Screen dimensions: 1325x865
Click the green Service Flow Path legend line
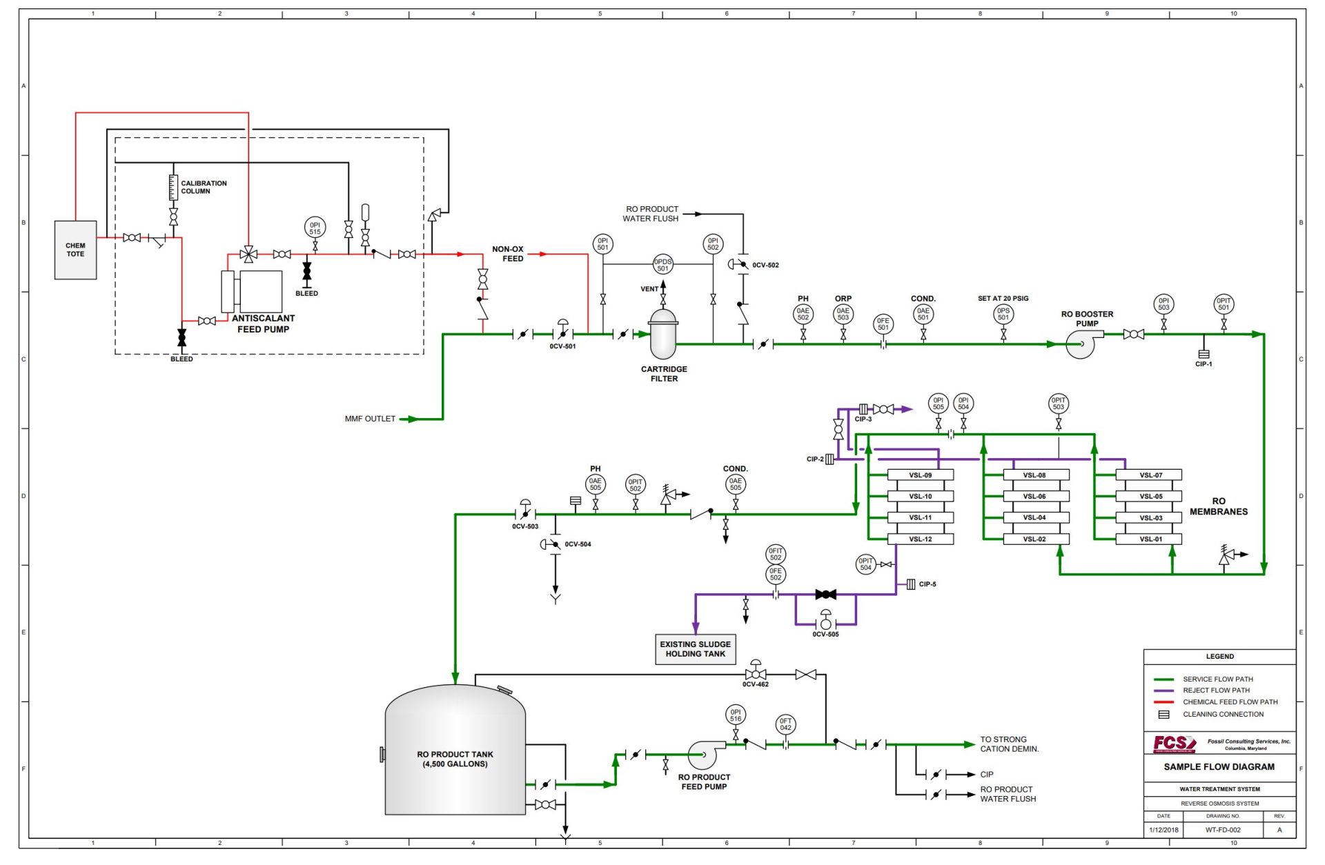click(x=1164, y=679)
